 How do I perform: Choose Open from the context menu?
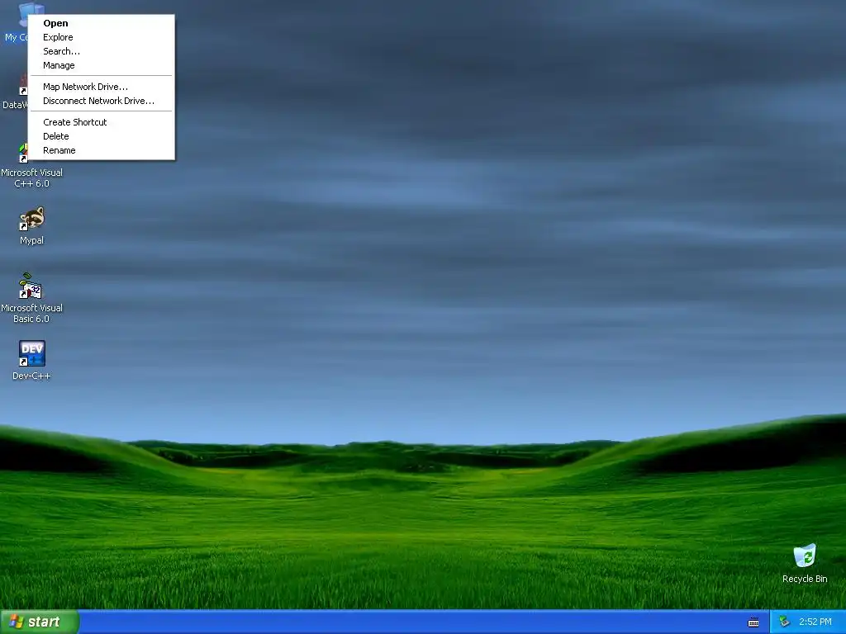101,23
